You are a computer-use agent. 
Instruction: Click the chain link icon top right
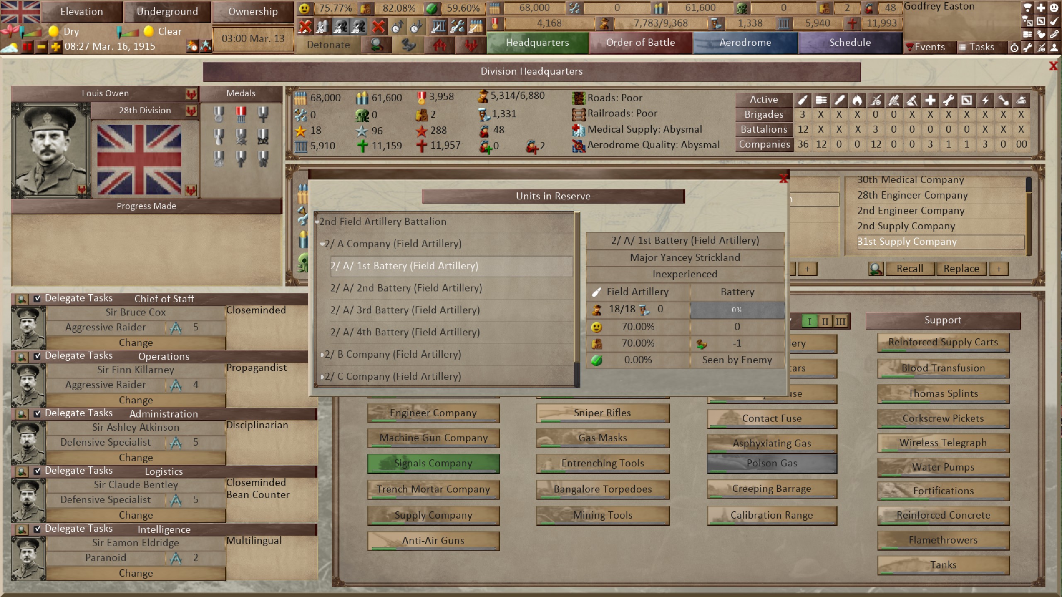click(1054, 34)
